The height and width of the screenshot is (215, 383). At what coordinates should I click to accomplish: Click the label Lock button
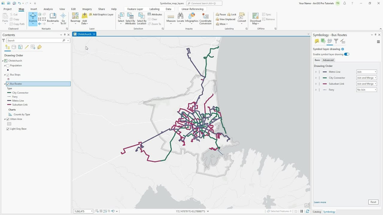[232, 14]
